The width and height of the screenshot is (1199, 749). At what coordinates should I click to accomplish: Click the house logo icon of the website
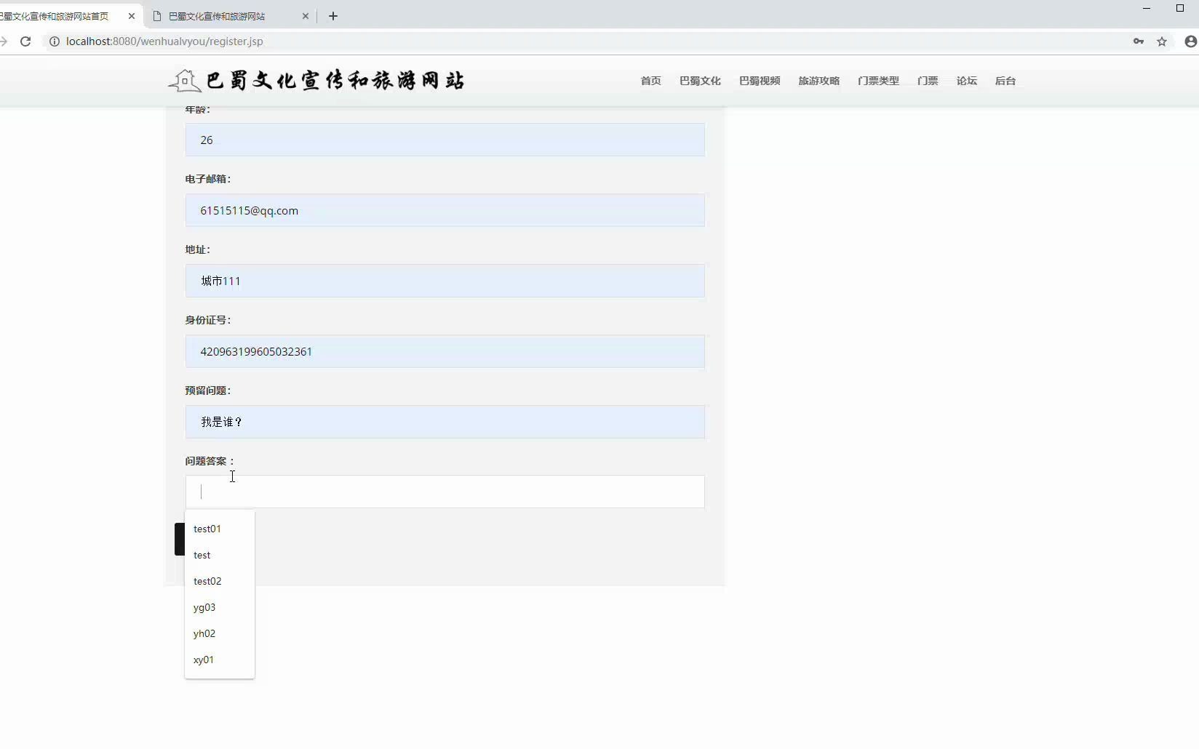(x=185, y=81)
